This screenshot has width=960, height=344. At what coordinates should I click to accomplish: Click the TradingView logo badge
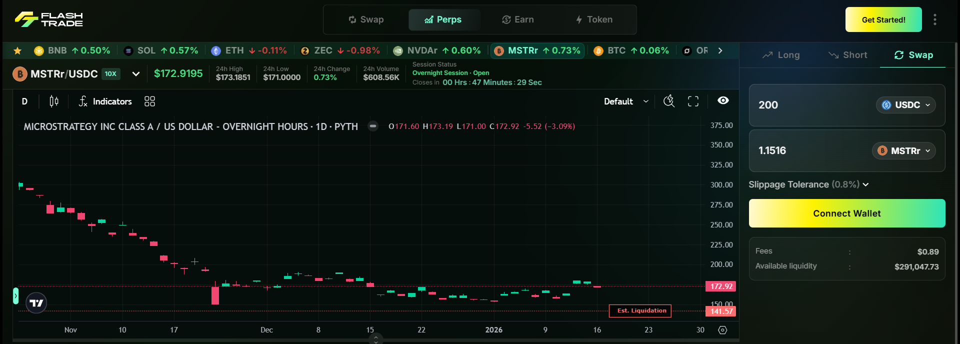click(x=36, y=303)
